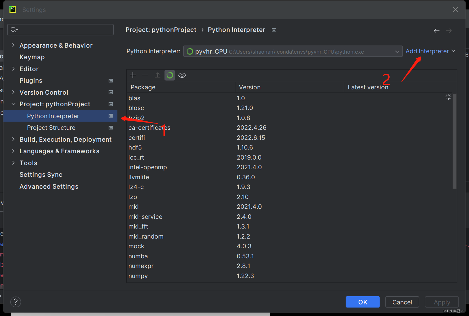The height and width of the screenshot is (316, 469).
Task: Select the lz4-c package row
Action: click(x=289, y=187)
